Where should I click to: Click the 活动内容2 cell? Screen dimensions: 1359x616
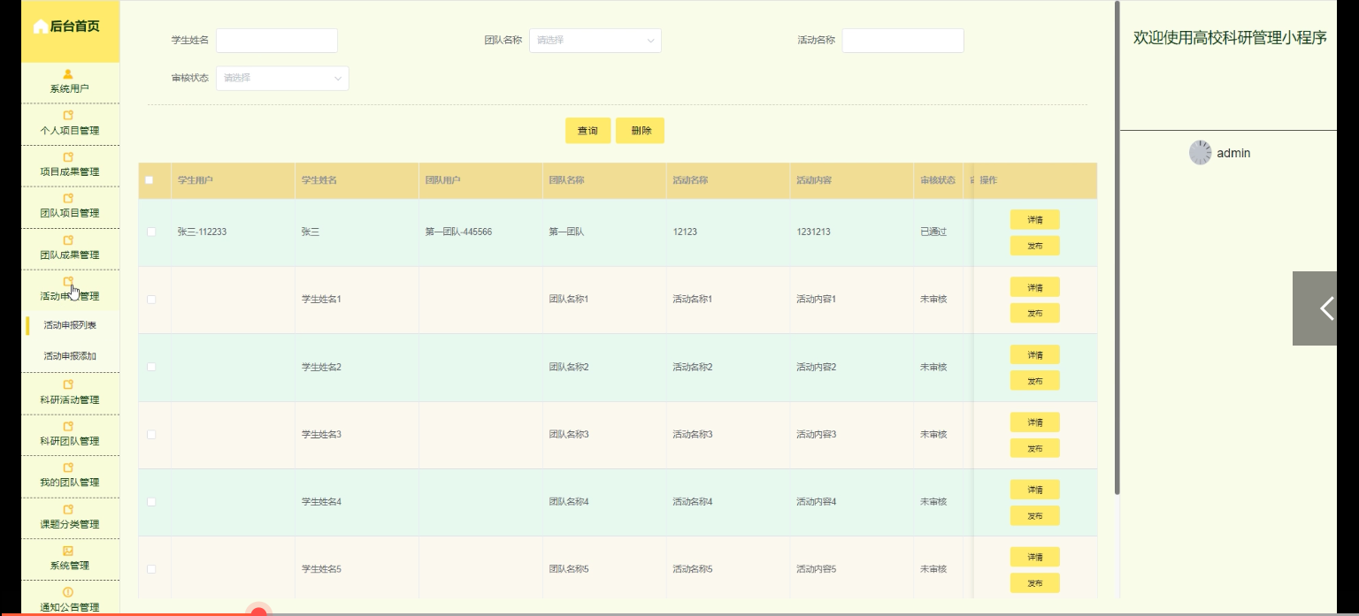[x=817, y=367]
